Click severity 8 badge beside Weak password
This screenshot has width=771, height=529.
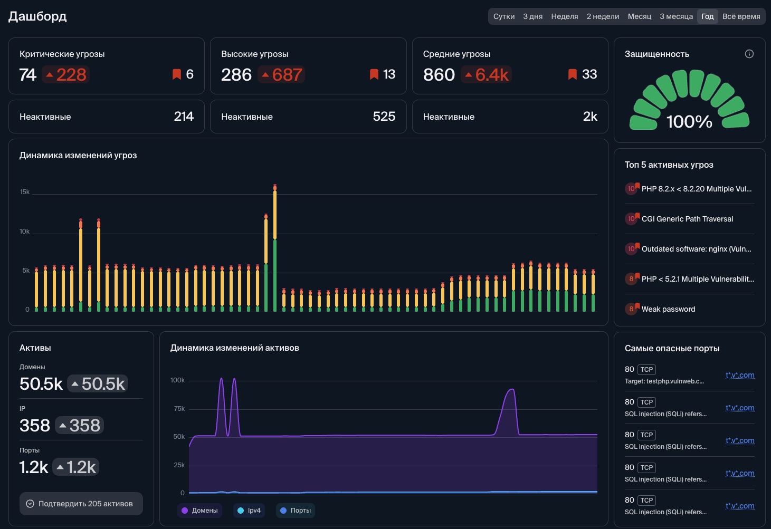(x=631, y=309)
